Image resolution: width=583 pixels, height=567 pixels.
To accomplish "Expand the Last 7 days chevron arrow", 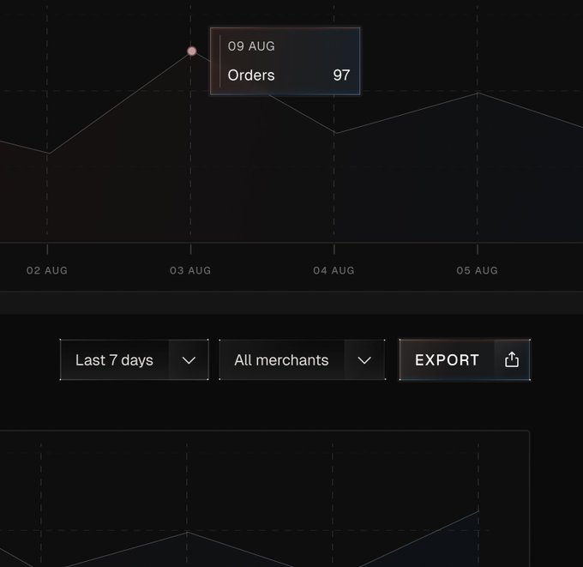I will [189, 360].
